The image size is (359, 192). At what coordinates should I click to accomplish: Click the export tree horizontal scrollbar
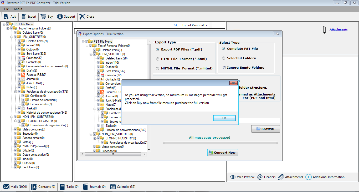click(113, 154)
